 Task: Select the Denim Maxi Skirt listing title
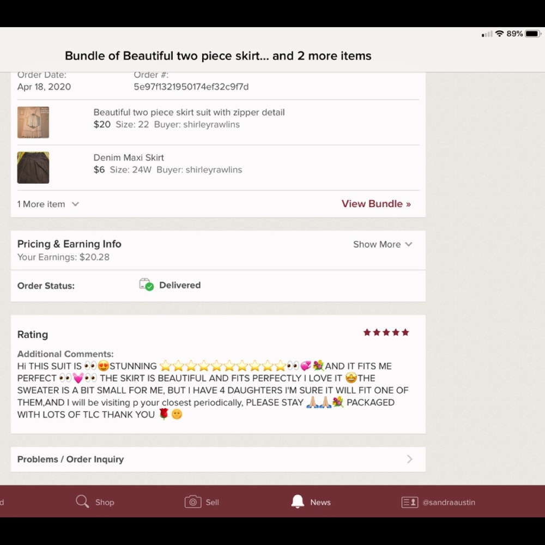129,158
